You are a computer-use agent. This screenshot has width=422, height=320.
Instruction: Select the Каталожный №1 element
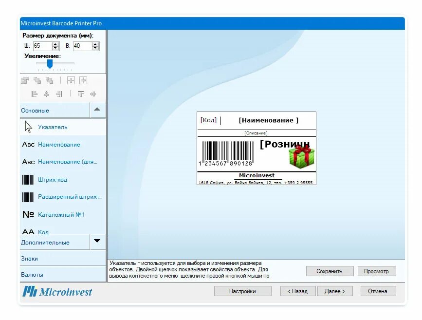coord(63,214)
